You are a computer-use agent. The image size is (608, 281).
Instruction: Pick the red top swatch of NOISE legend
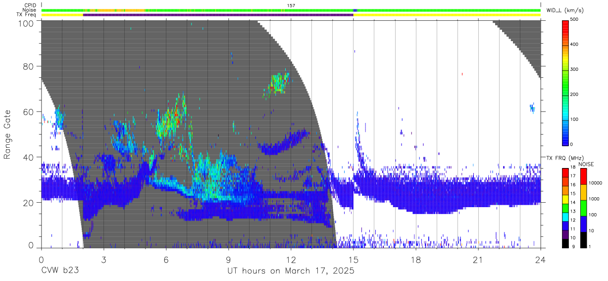(x=583, y=176)
